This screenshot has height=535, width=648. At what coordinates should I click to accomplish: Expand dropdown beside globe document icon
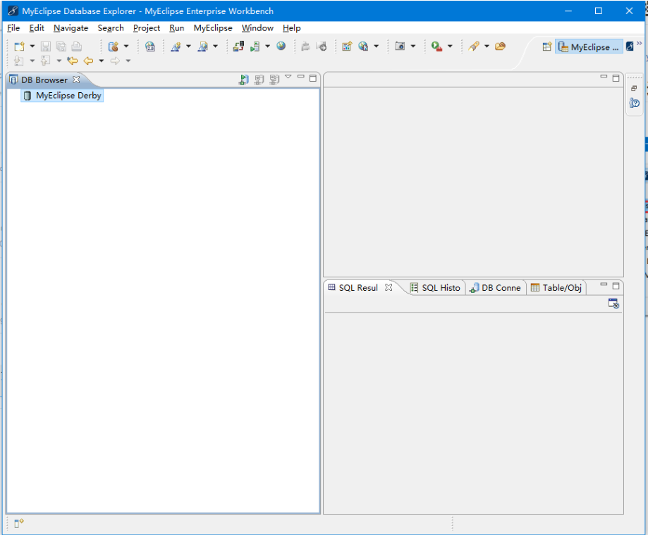pos(376,46)
